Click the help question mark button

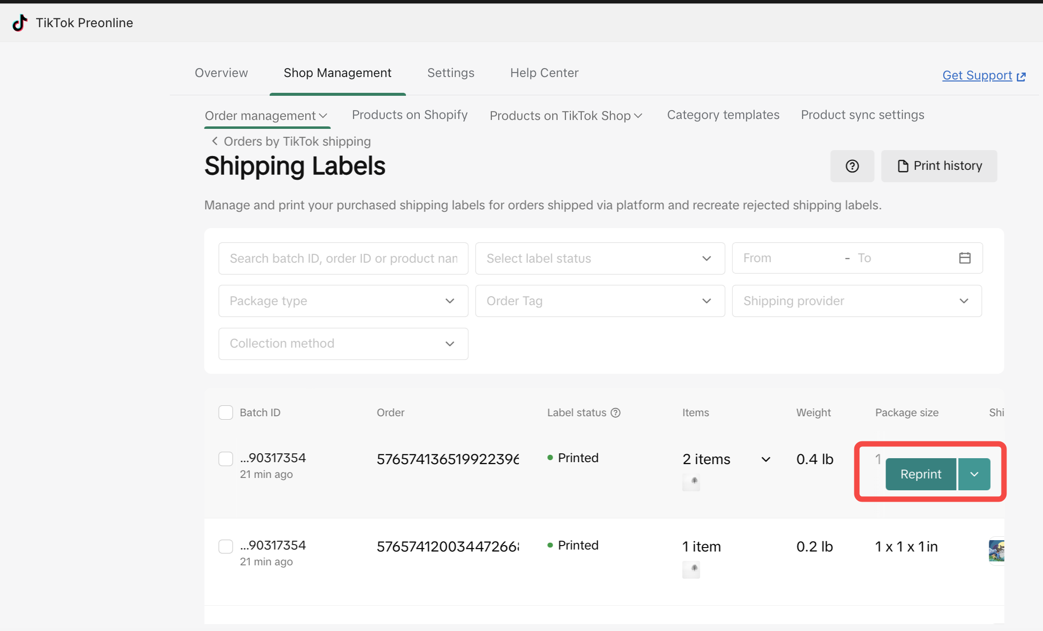click(x=852, y=166)
